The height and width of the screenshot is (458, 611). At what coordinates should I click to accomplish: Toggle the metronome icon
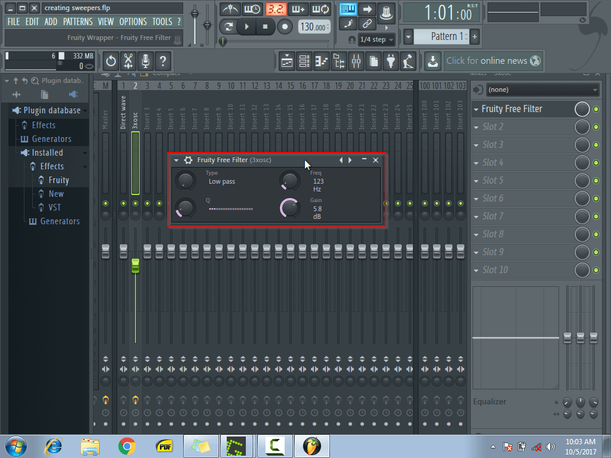(230, 9)
